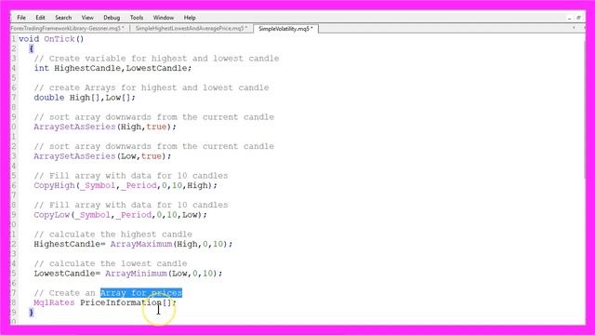
Task: Minimize the document window
Action: pos(569,18)
